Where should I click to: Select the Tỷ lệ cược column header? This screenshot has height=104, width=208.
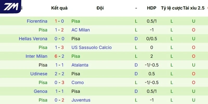[x=172, y=8]
